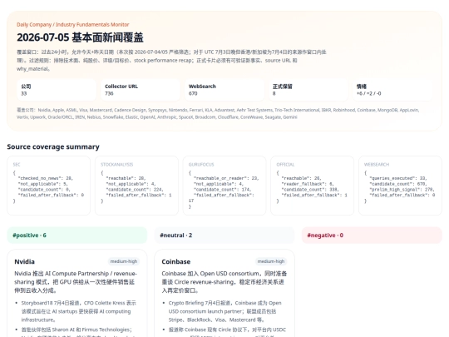Image resolution: width=449 pixels, height=337 pixels.
Task: Open the WEBSEARCH source coverage card
Action: pos(400,186)
